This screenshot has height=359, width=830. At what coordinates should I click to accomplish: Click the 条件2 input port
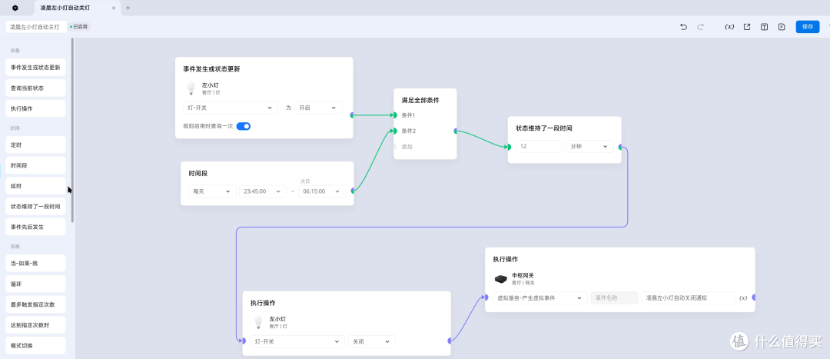tap(394, 131)
